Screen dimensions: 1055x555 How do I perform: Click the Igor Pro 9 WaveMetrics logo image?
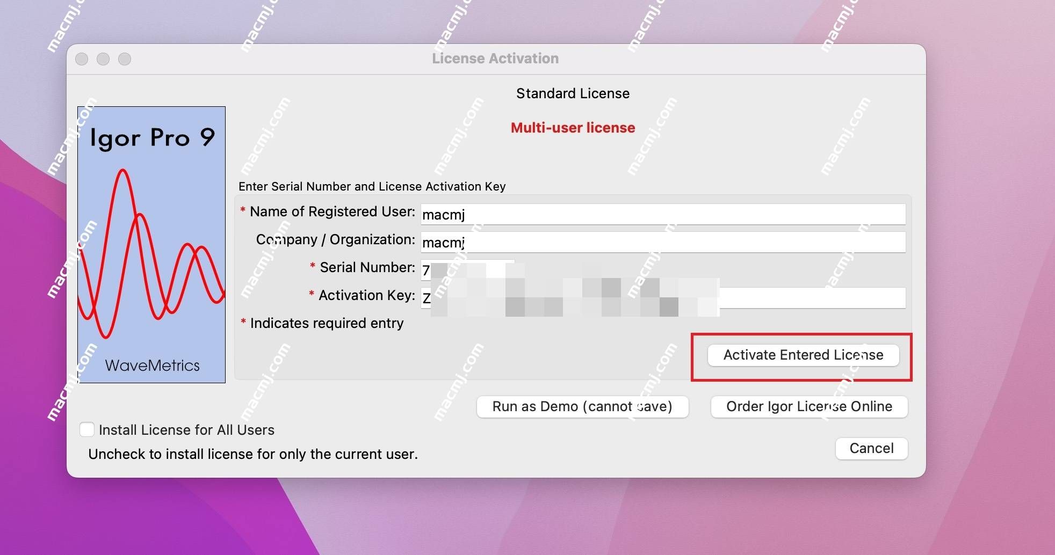(x=151, y=245)
